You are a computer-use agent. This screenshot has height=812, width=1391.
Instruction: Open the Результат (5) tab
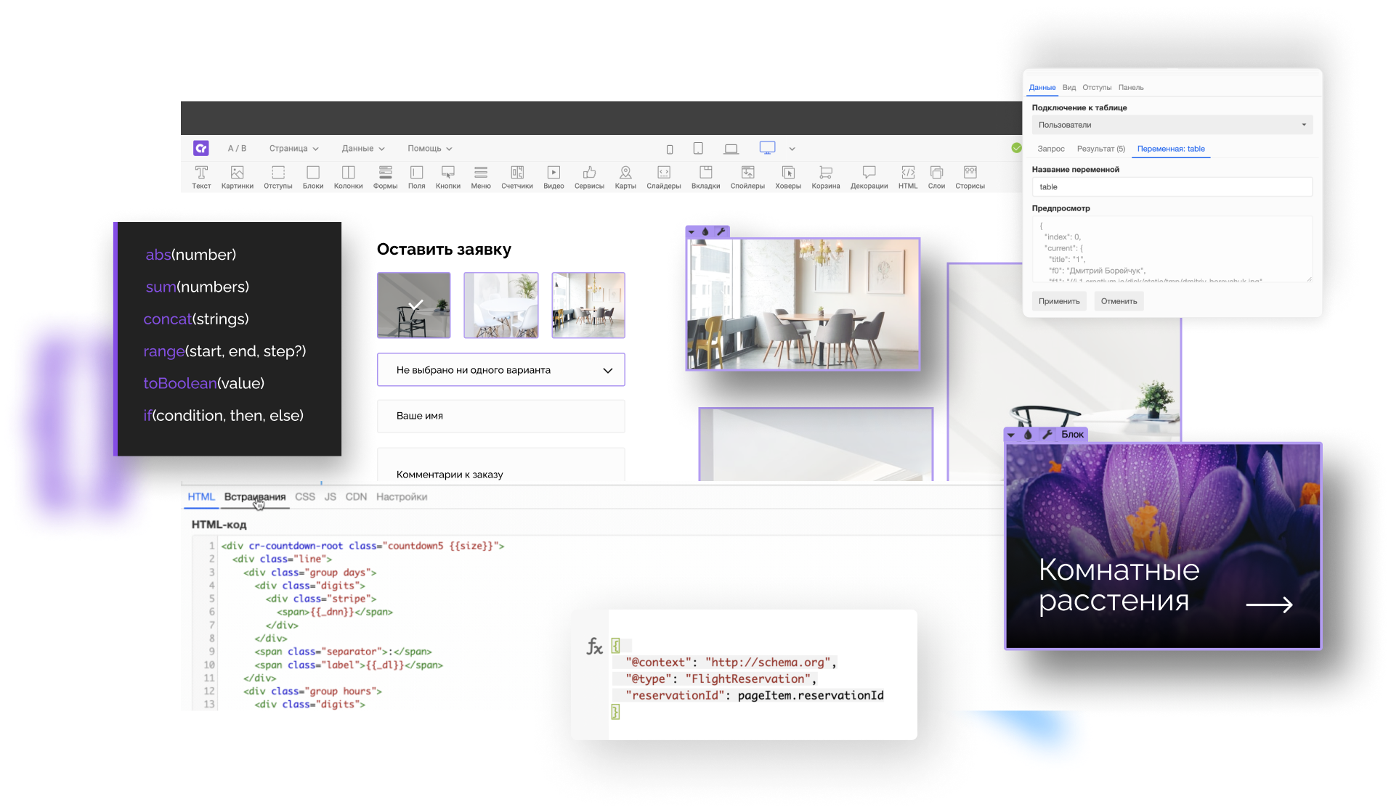coord(1100,149)
